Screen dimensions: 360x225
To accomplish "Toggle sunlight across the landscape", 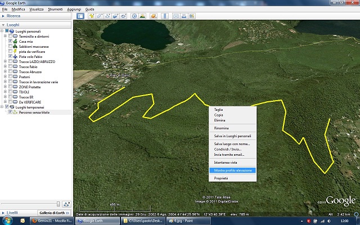I will [x=142, y=16].
